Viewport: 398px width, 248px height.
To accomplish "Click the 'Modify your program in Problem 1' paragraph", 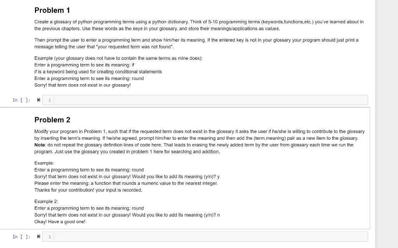I will (x=199, y=142).
